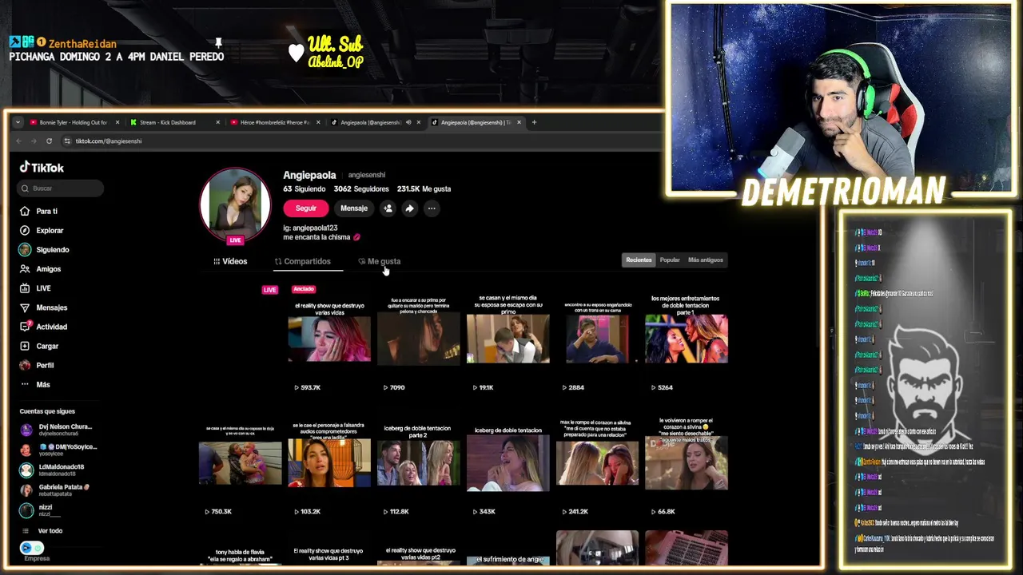Click the add-friend icon beside Mensaje
The width and height of the screenshot is (1023, 575).
(388, 208)
